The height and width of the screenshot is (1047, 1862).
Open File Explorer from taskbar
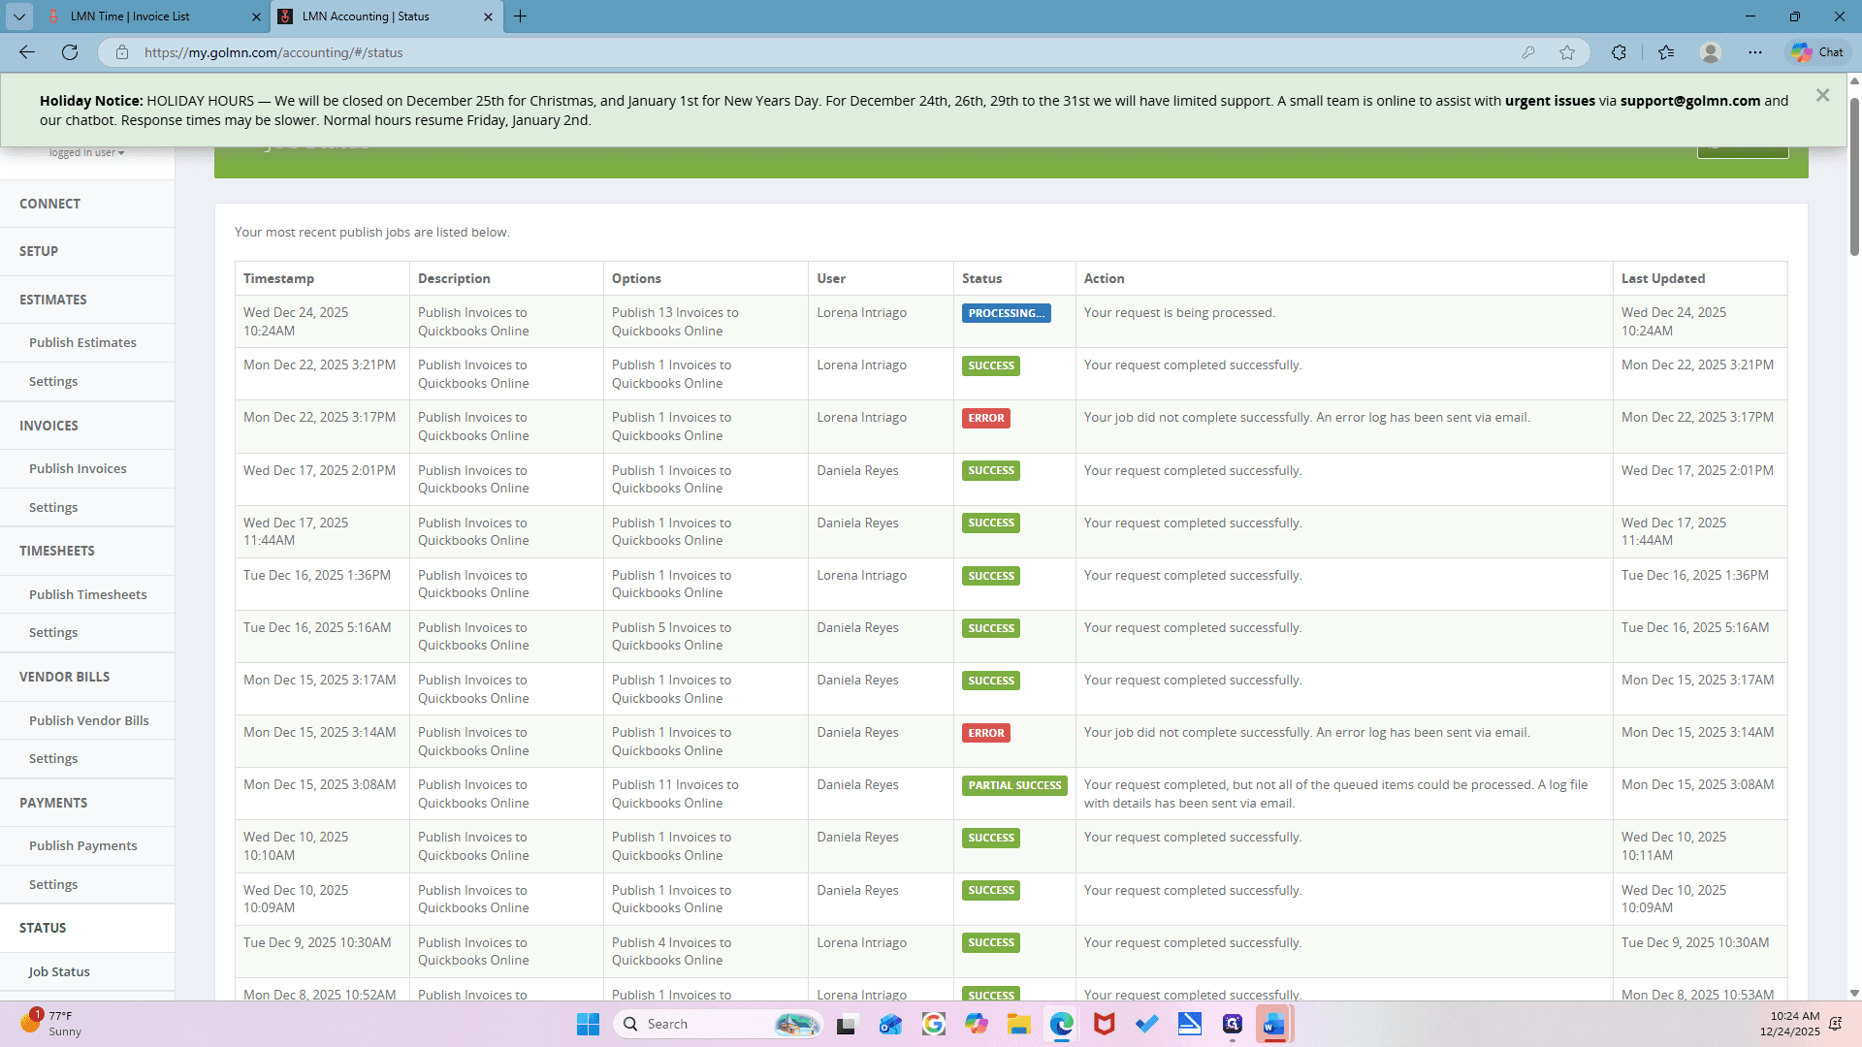click(1018, 1024)
